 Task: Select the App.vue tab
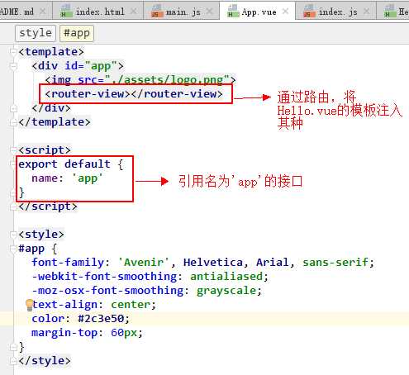(x=257, y=12)
